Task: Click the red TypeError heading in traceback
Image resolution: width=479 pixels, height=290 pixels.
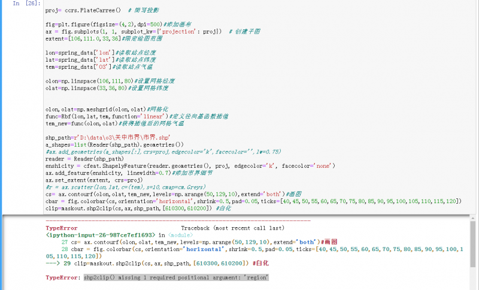Action: click(62, 228)
